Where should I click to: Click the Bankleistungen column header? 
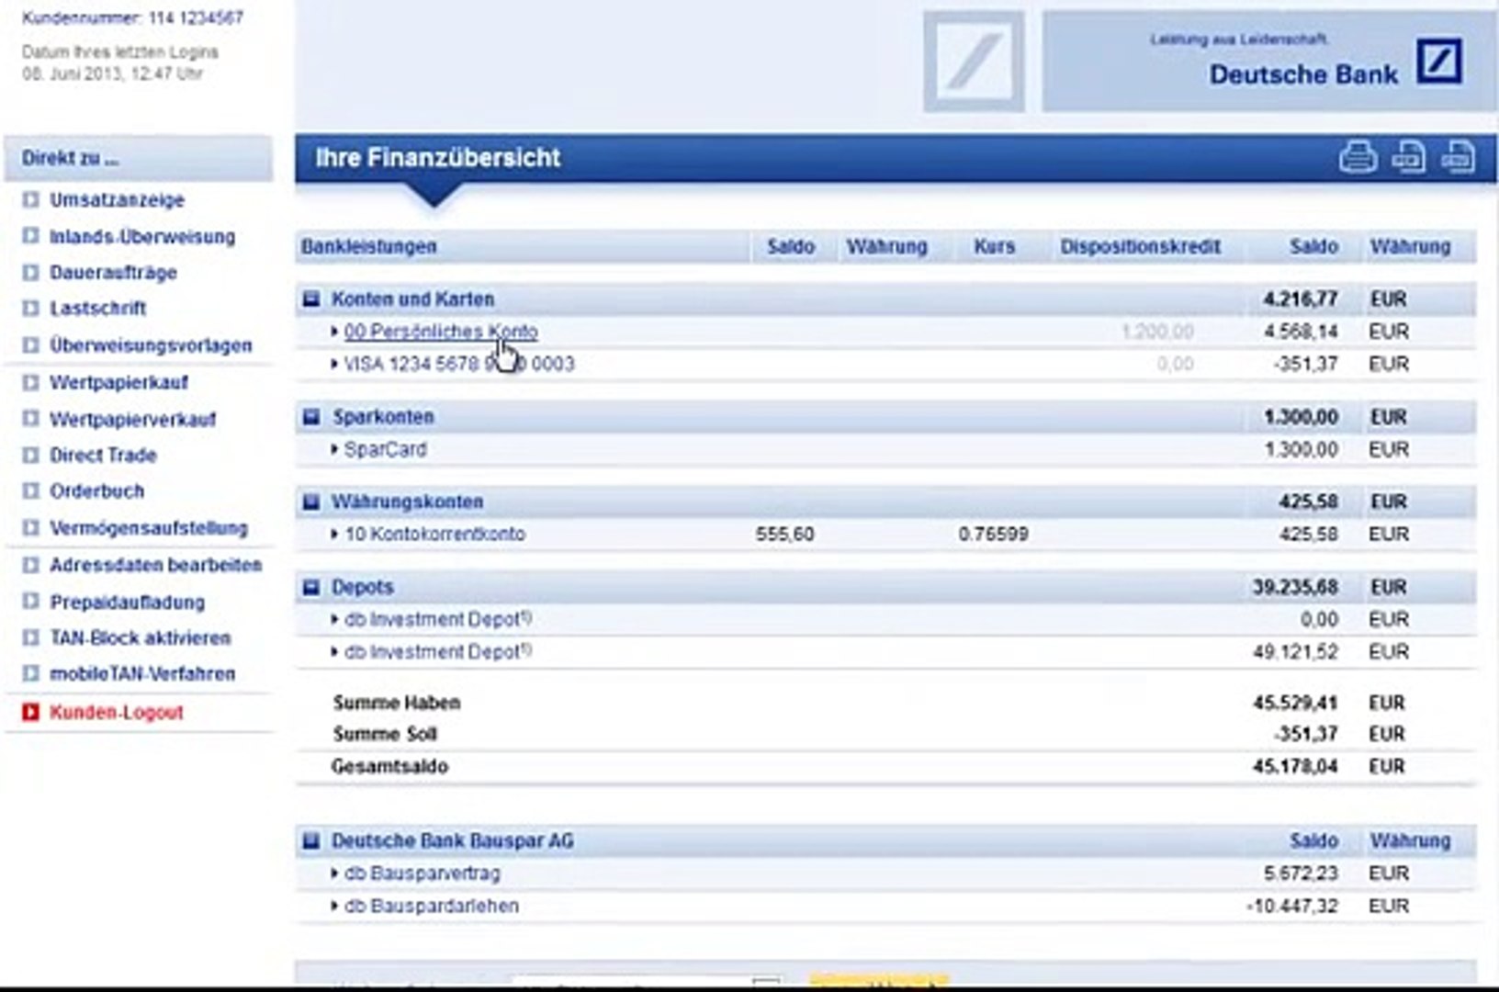[369, 246]
